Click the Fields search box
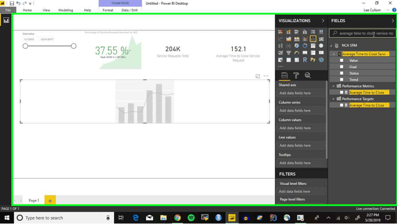The image size is (397, 224). tap(363, 33)
